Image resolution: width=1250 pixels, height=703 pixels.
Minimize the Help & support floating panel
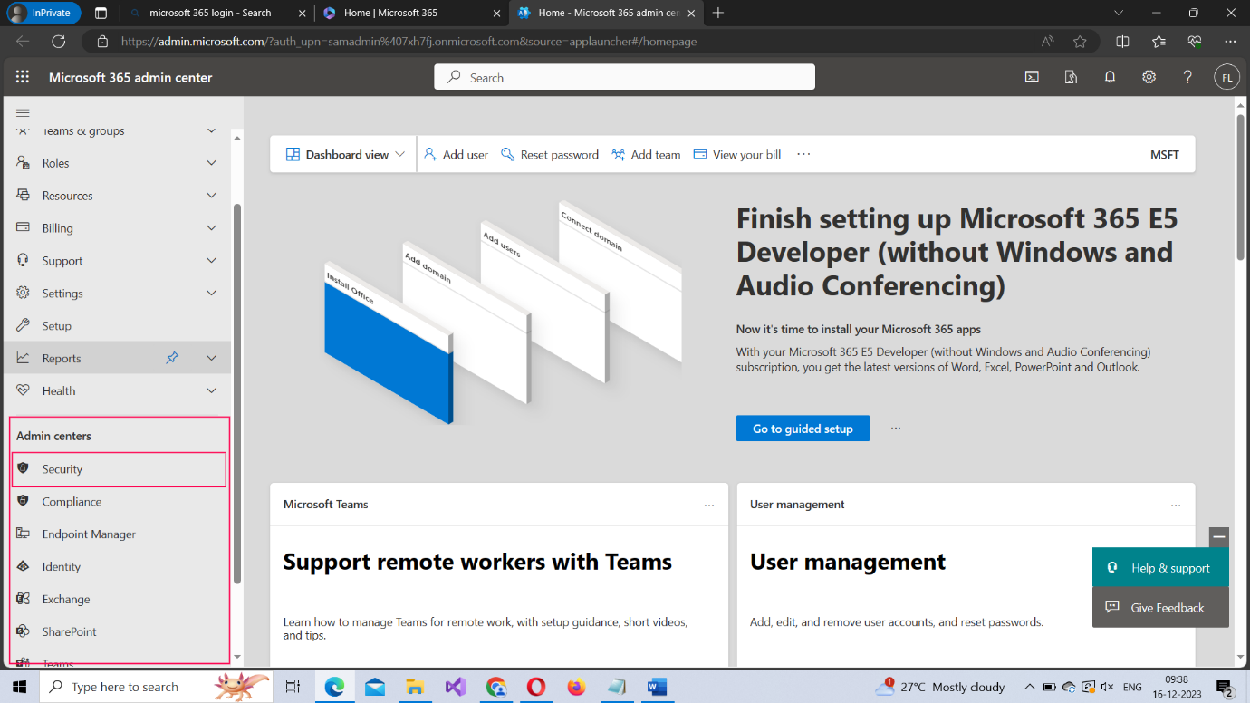point(1219,536)
